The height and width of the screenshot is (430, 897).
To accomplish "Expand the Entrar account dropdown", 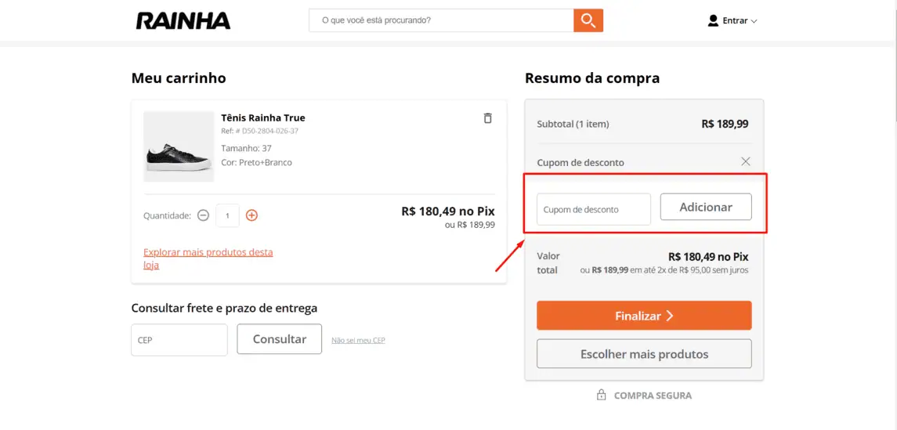I will click(740, 21).
